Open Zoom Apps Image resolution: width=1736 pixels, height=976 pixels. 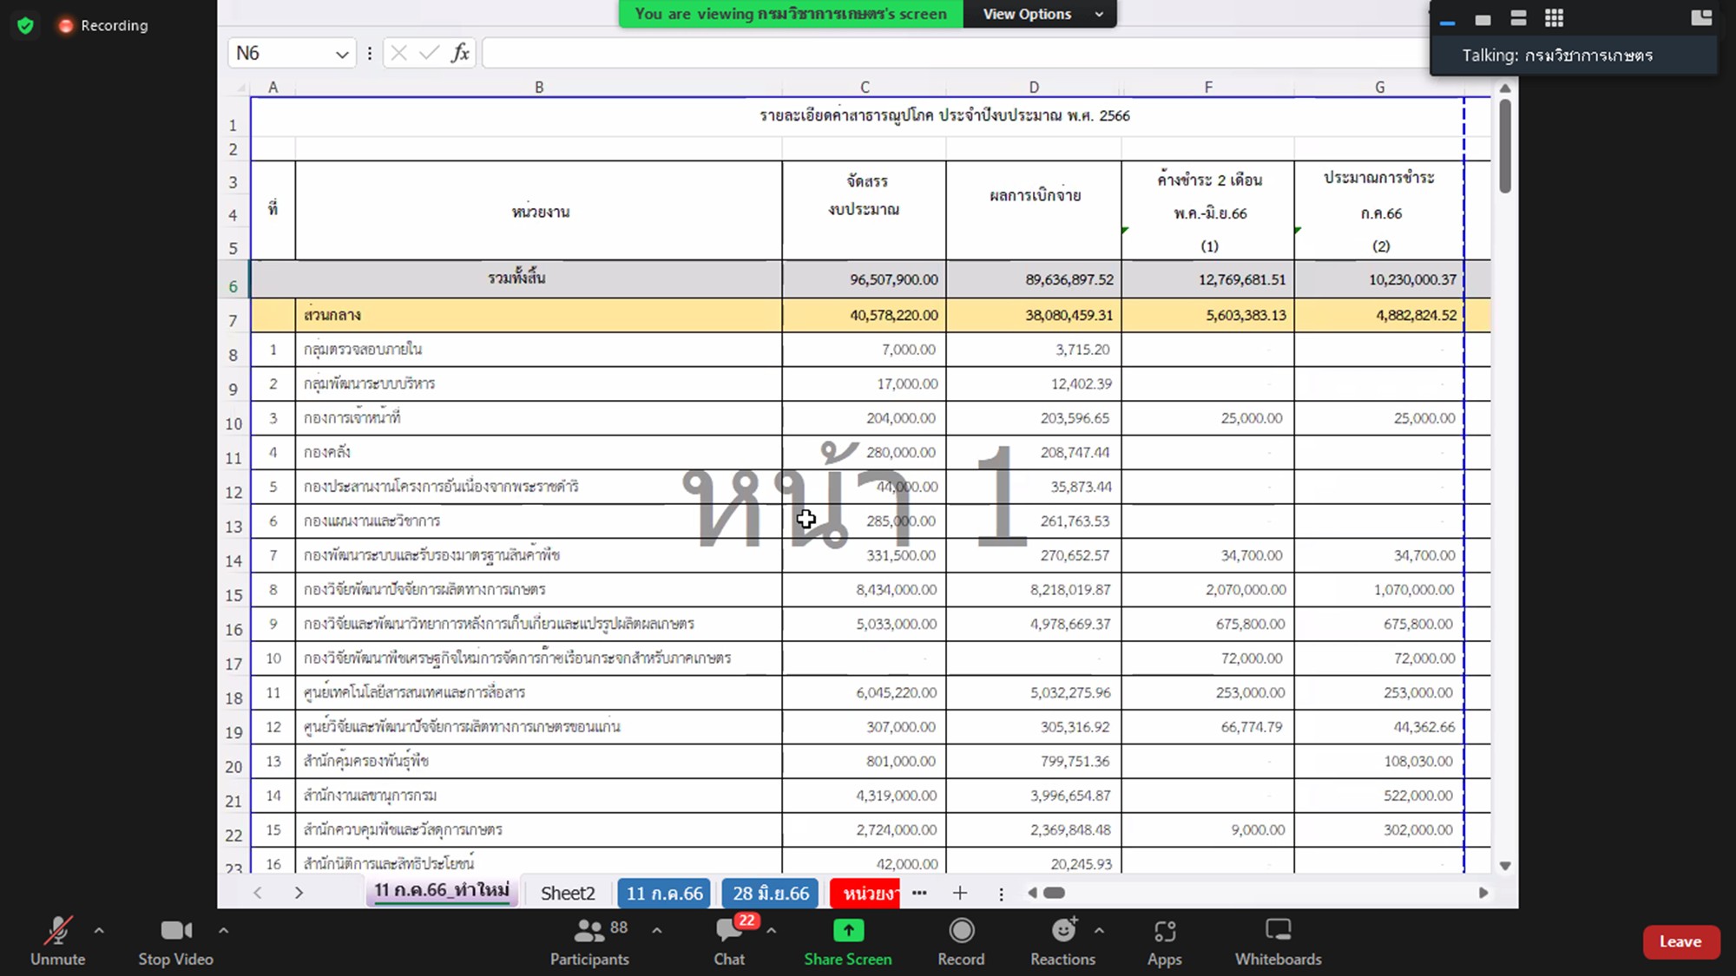click(1165, 940)
